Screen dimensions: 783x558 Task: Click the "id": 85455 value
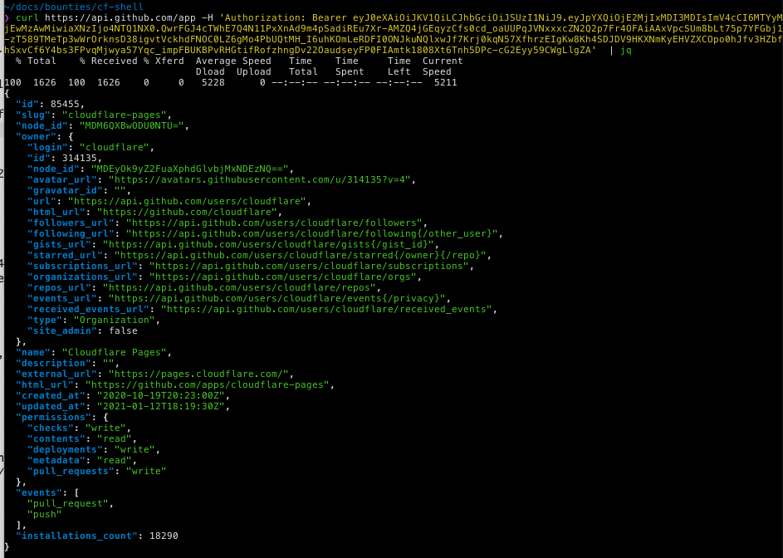click(x=65, y=104)
